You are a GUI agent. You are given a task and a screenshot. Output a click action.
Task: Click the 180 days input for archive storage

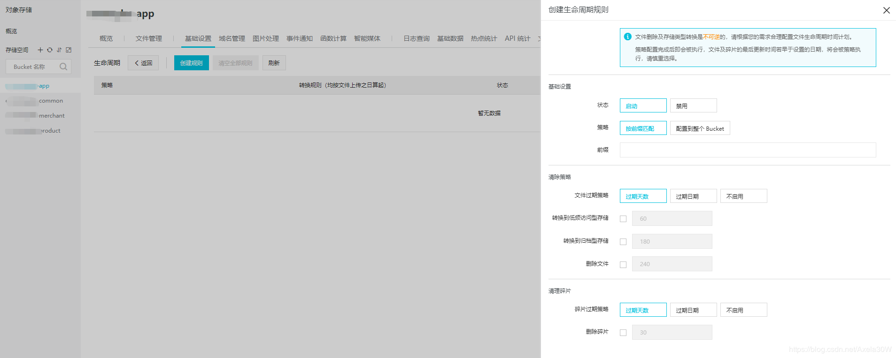click(x=672, y=241)
